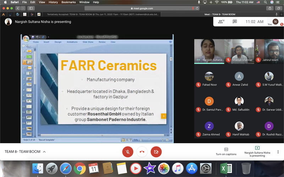This screenshot has height=177, width=284.
Task: Turn on camera in Meet controls
Action: 156,152
